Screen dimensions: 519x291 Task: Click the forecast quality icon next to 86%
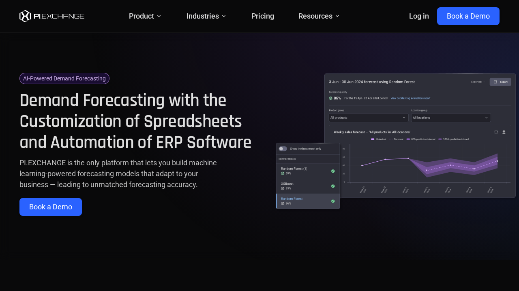click(330, 98)
